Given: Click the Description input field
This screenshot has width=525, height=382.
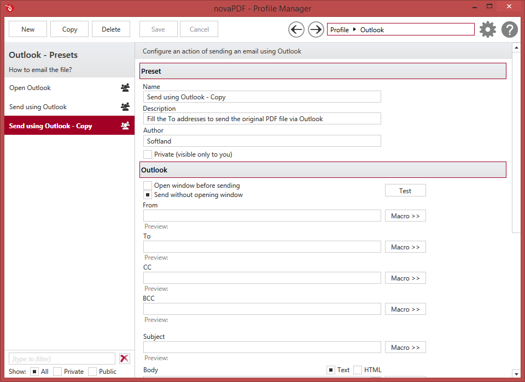Looking at the screenshot, I should point(262,118).
